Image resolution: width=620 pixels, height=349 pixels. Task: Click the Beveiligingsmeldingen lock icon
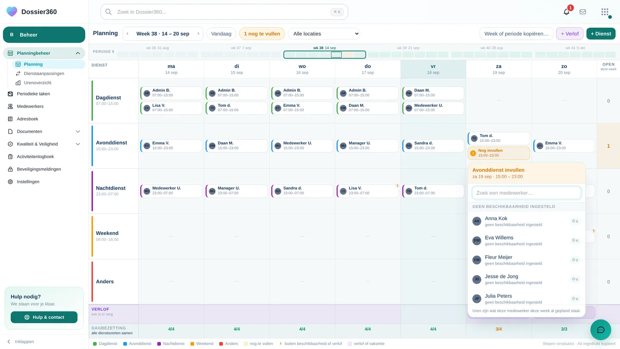10,169
